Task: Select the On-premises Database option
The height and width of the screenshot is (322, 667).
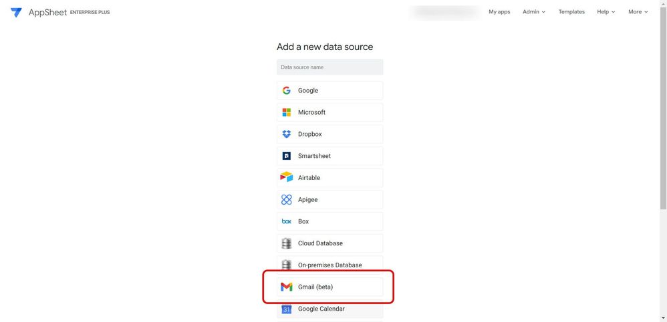Action: pyautogui.click(x=329, y=265)
